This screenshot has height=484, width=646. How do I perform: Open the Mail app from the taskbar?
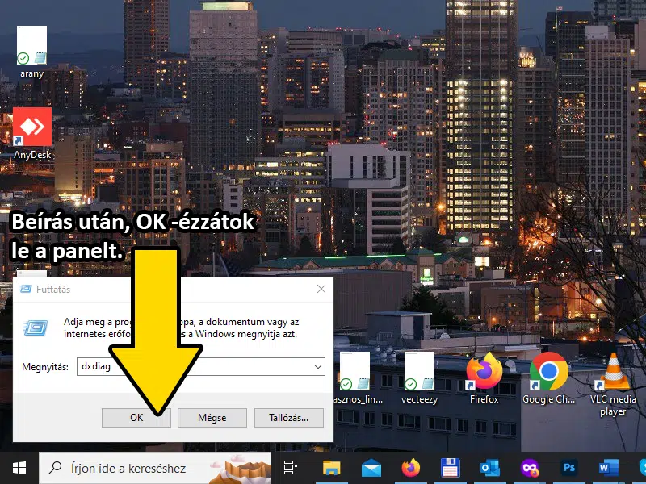371,468
